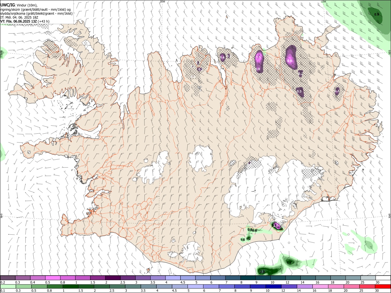Click the darkest green swatch after '1' in lower legend
The height and width of the screenshot is (293, 391).
(70, 287)
